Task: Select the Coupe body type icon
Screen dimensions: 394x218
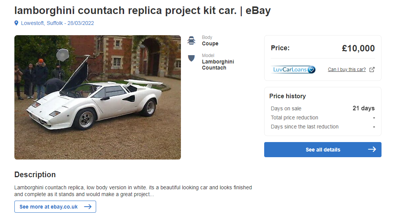Action: click(191, 40)
